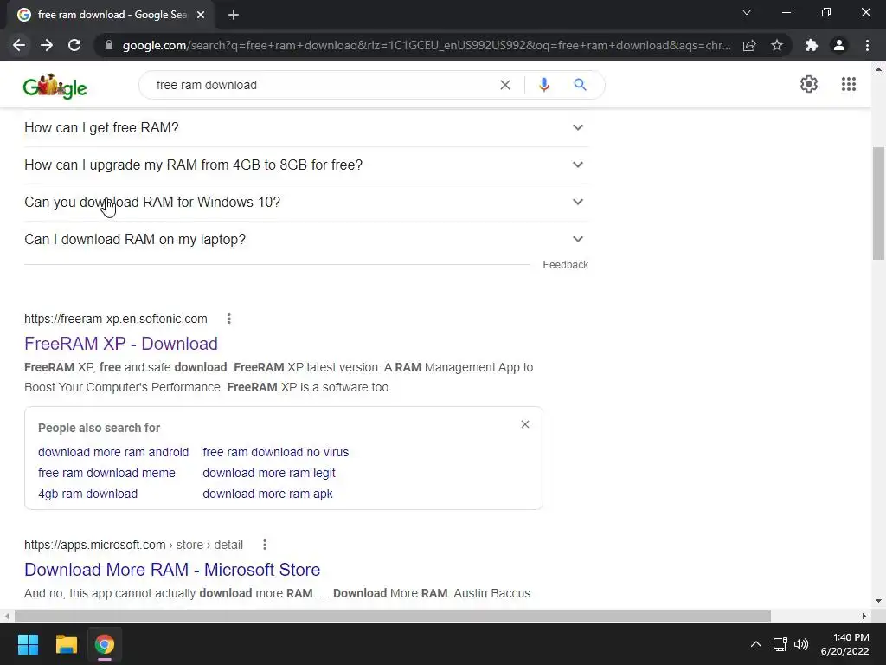Expand 'Can you download RAM for Windows 10?'
This screenshot has height=665, width=886.
(x=306, y=203)
